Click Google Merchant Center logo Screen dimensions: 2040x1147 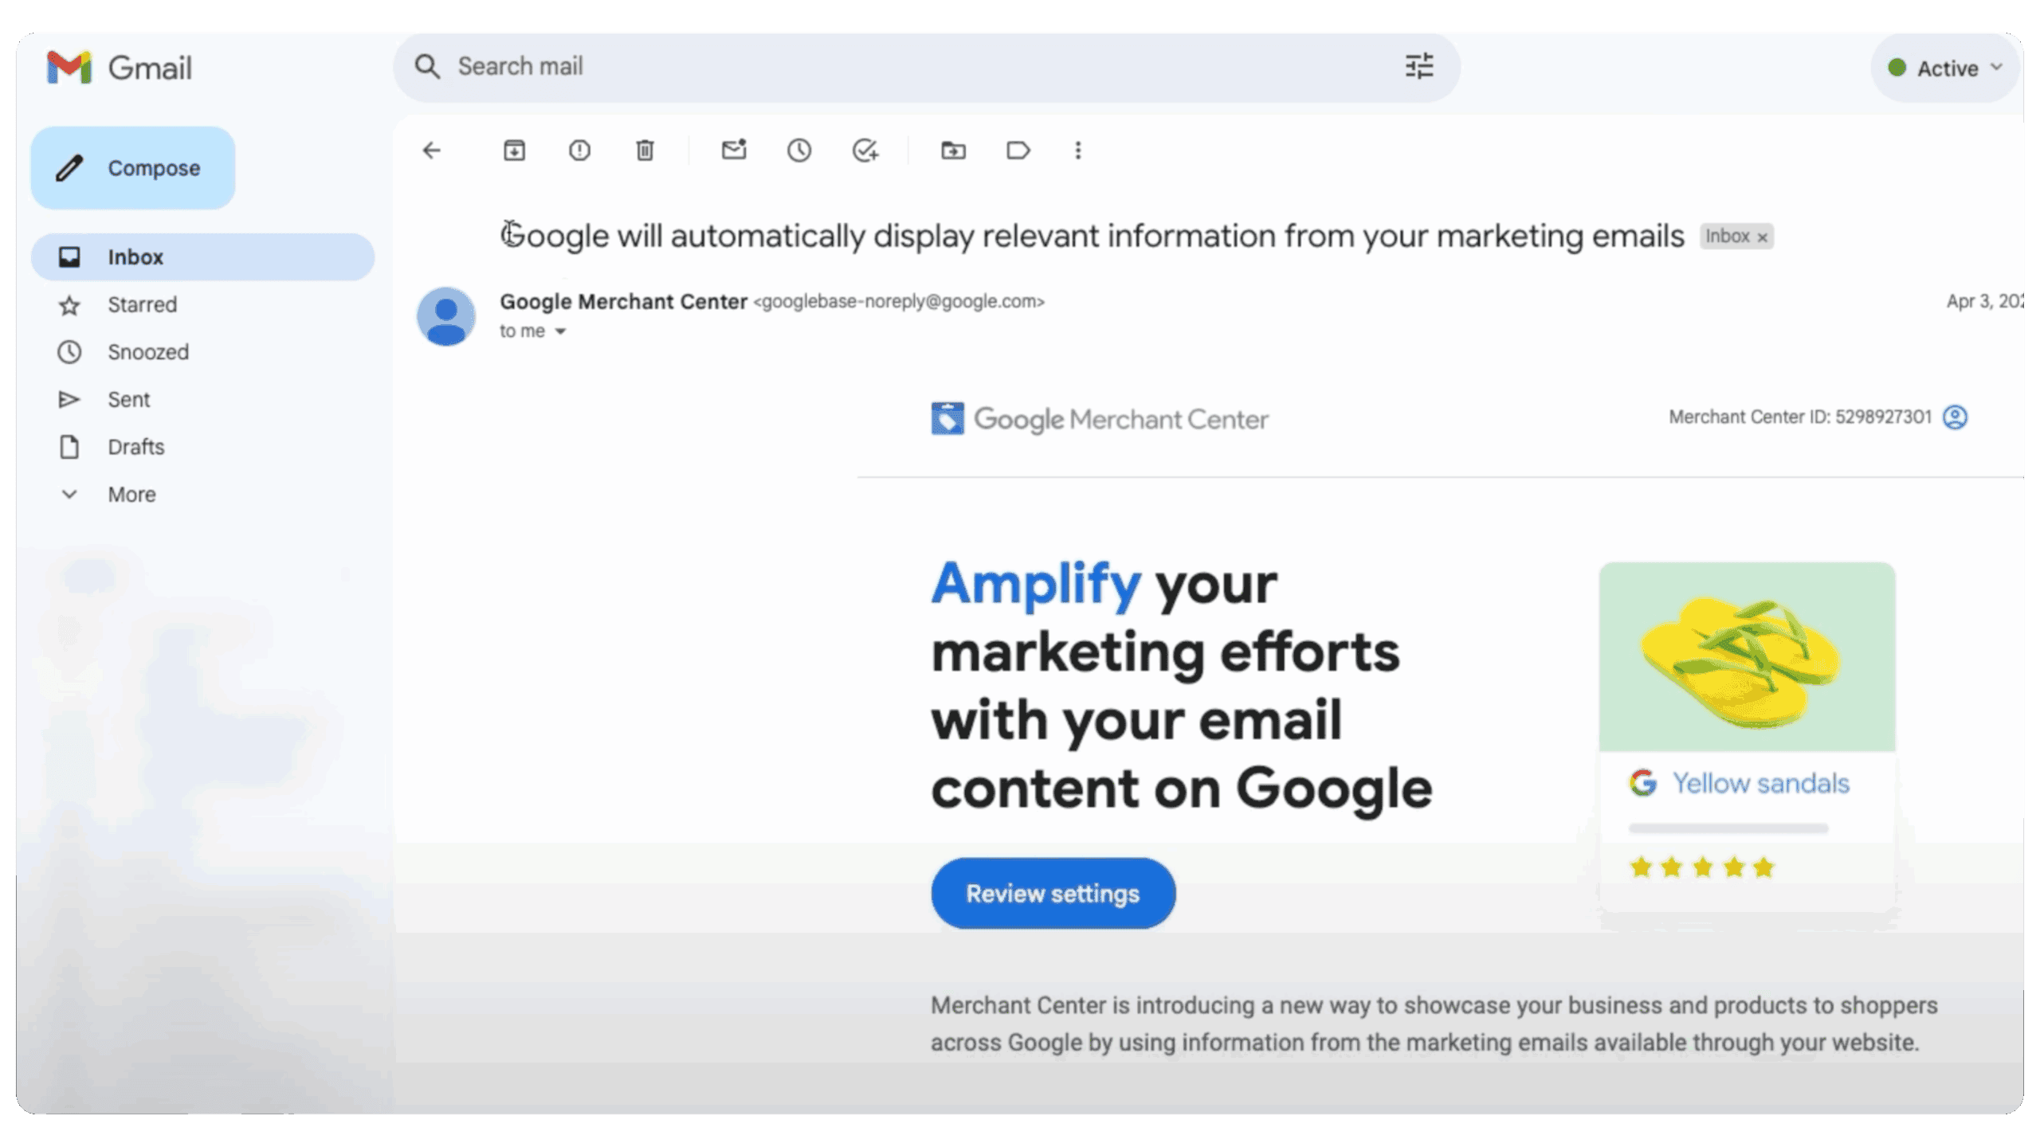(1100, 419)
